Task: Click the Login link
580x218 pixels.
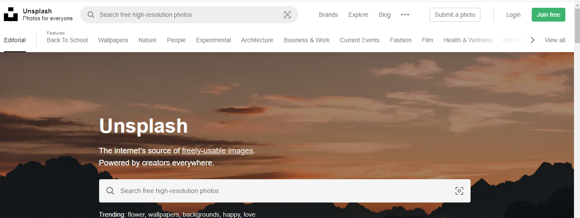Action: [x=513, y=15]
